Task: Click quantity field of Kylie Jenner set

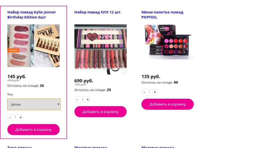Action: click(x=15, y=117)
